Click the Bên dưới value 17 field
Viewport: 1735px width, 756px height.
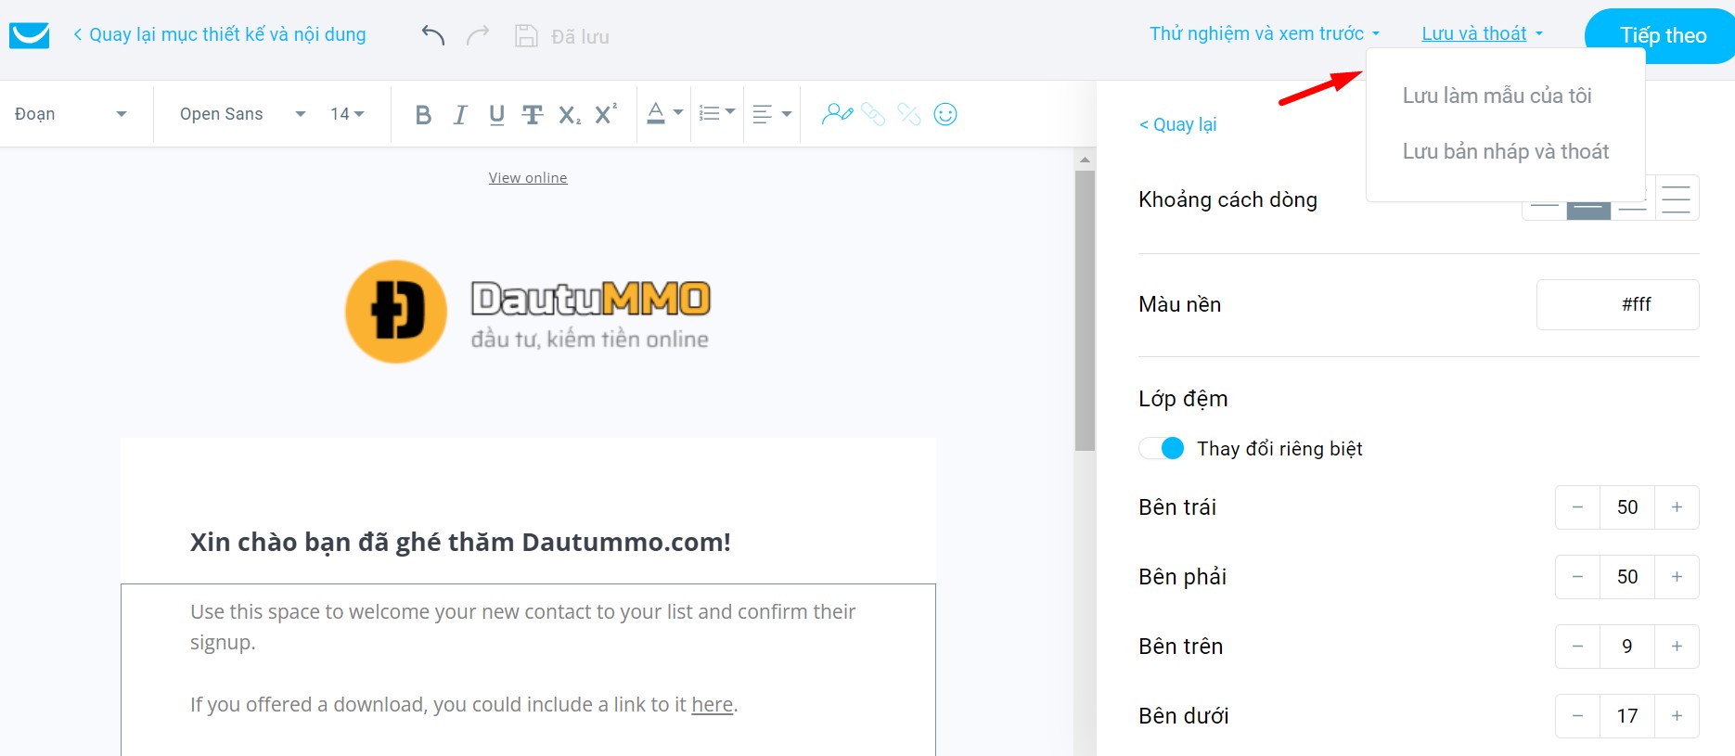(x=1627, y=716)
